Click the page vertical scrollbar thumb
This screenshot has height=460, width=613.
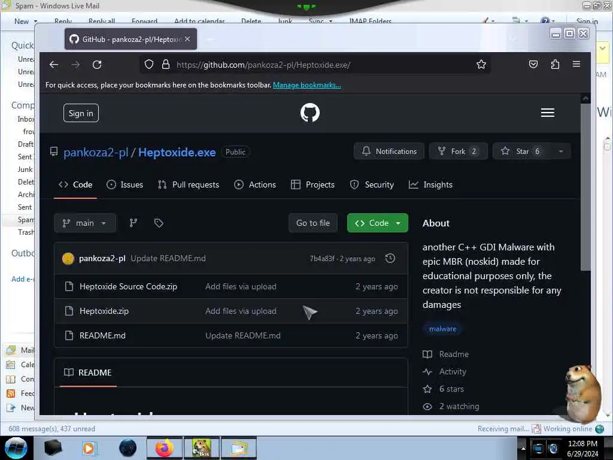point(585,187)
